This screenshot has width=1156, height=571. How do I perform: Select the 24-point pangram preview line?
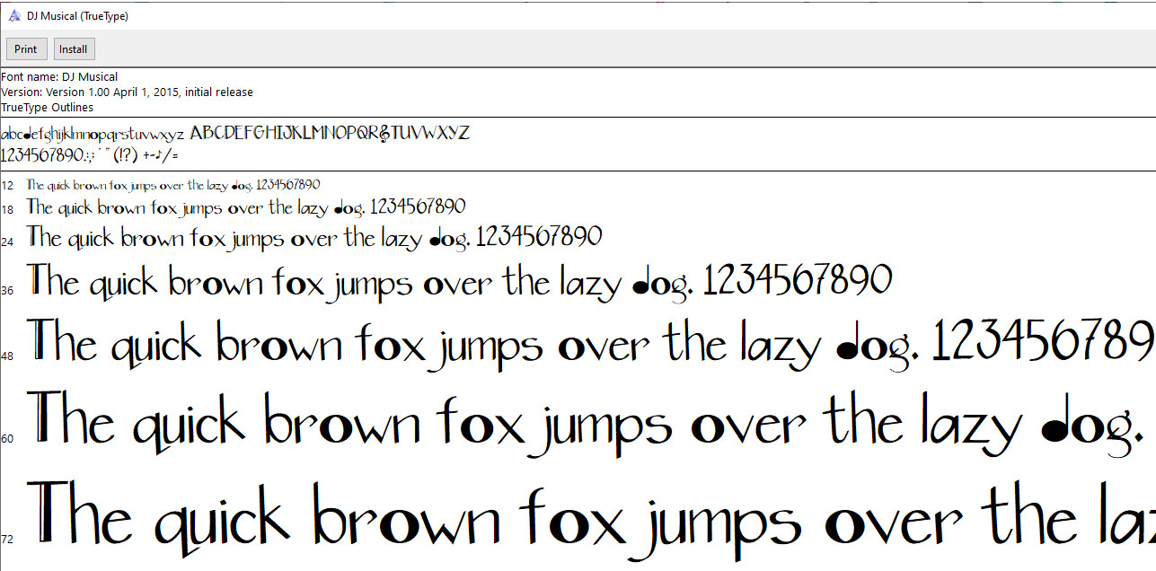click(314, 236)
